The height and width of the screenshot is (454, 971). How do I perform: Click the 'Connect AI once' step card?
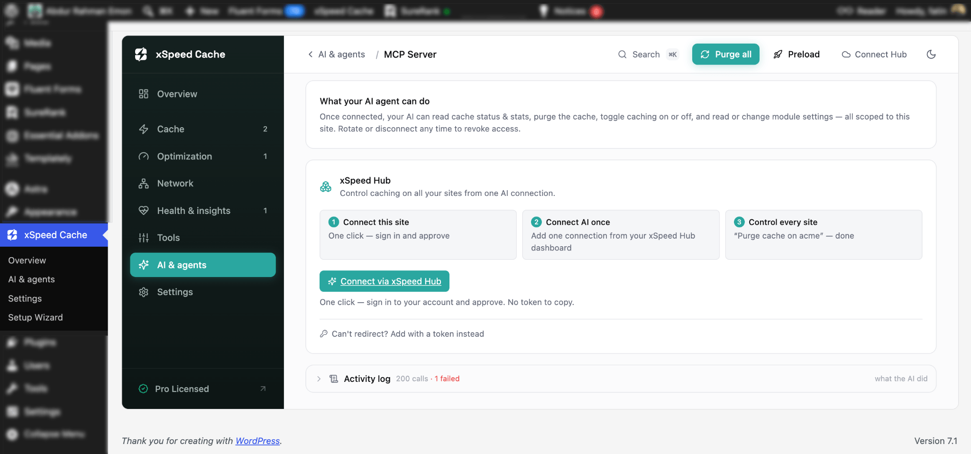click(x=621, y=235)
